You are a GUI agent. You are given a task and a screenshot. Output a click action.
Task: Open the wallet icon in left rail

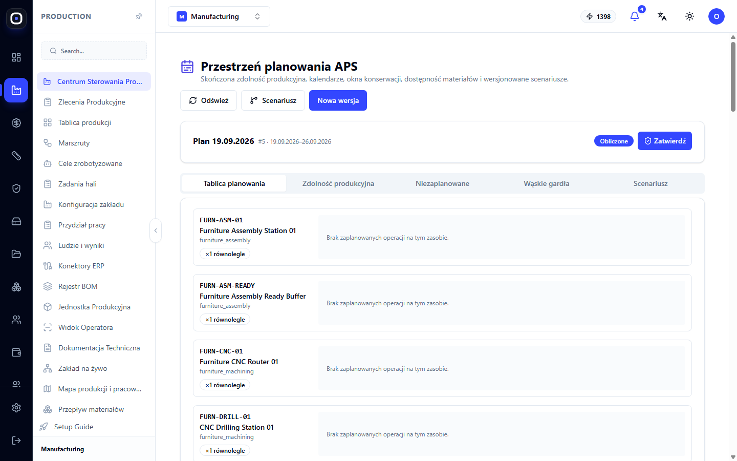pyautogui.click(x=16, y=352)
